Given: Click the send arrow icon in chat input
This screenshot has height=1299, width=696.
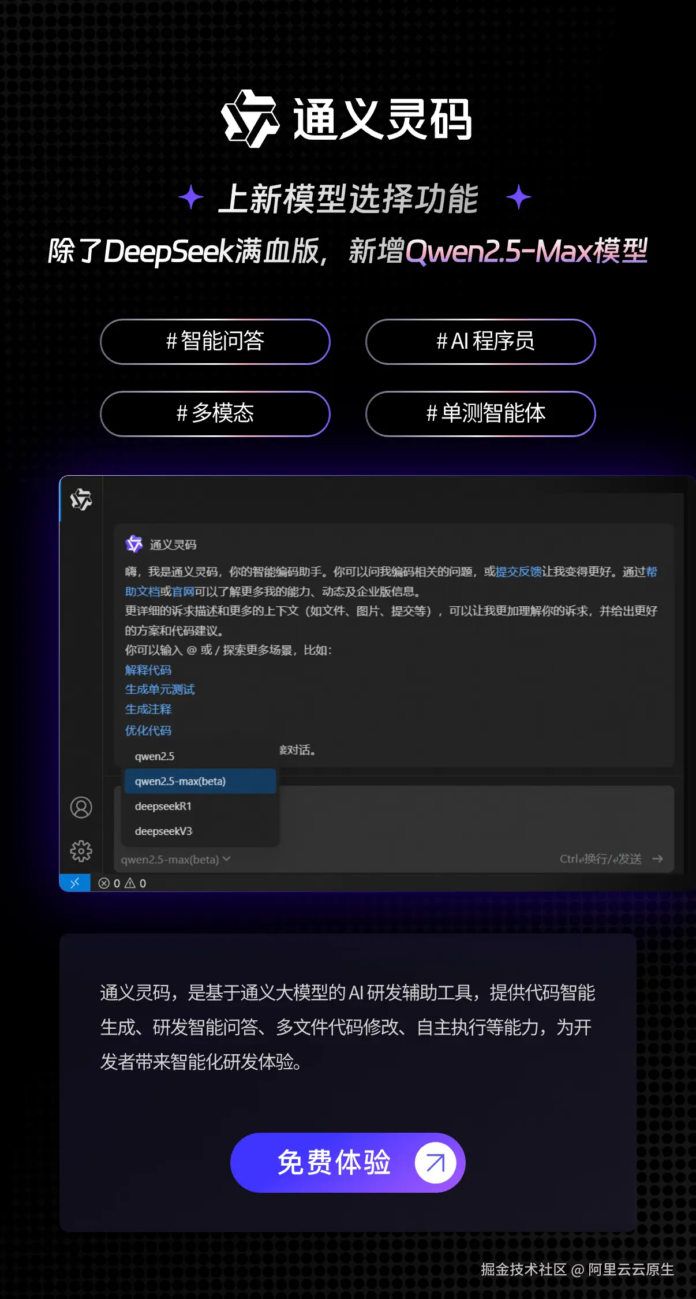Looking at the screenshot, I should [x=657, y=859].
